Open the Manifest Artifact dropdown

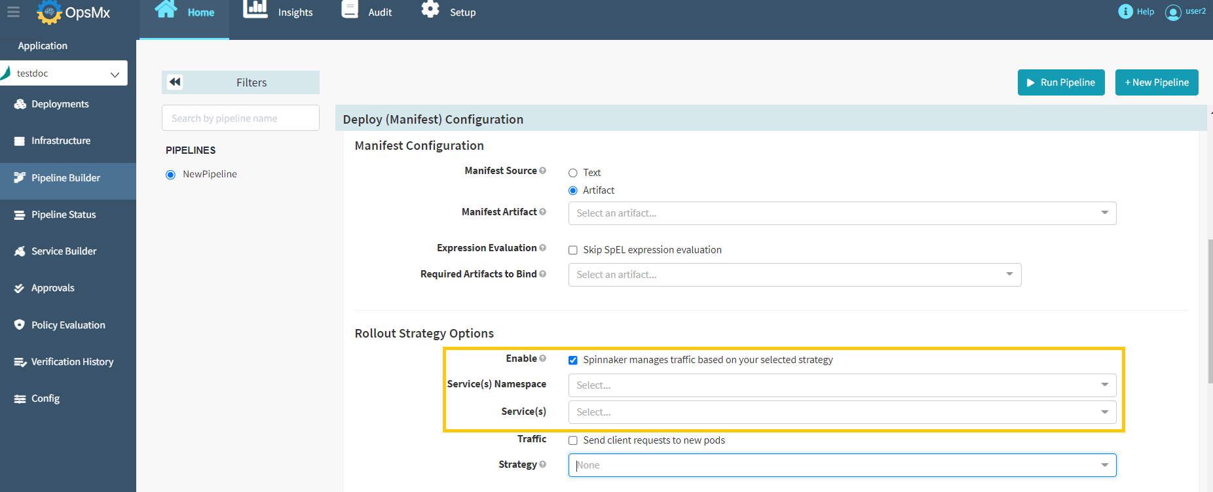point(842,213)
